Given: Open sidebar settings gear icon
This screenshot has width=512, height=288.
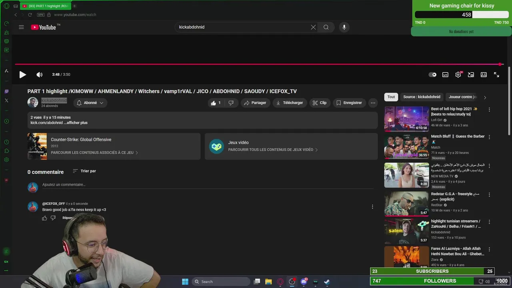Looking at the screenshot, I should click(6, 160).
